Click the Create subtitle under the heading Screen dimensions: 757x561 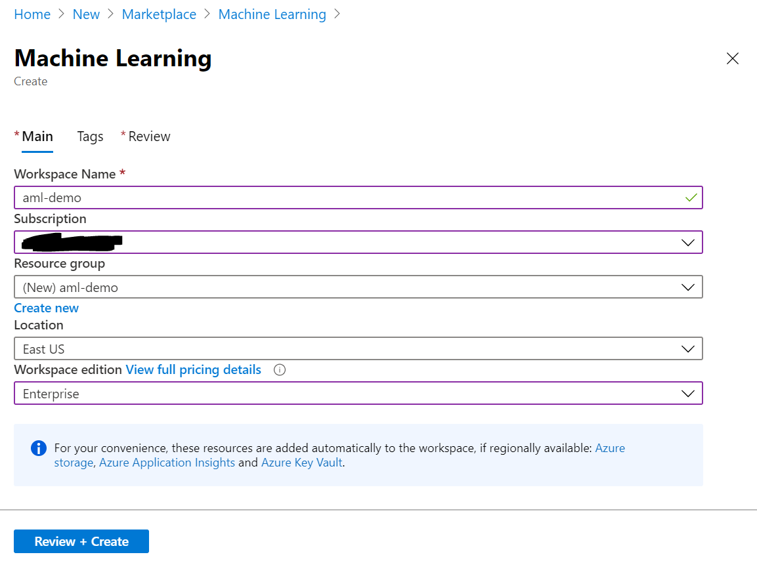coord(30,81)
